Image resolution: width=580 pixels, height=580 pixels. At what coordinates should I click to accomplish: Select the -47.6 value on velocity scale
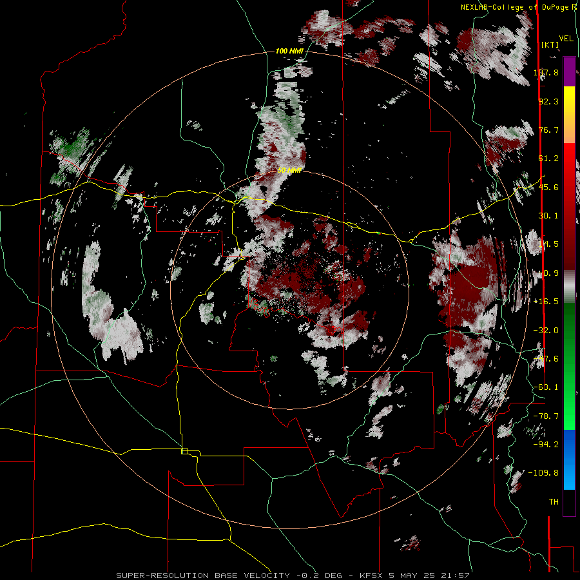(546, 359)
